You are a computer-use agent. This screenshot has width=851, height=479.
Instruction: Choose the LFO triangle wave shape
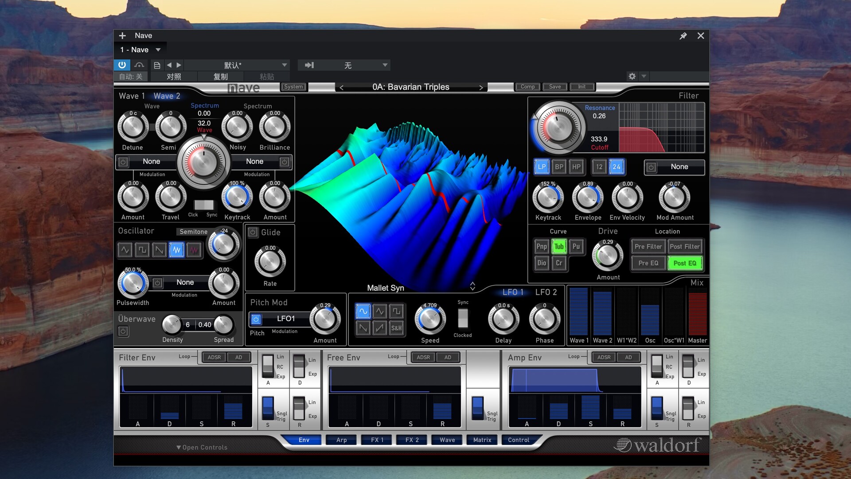click(380, 311)
